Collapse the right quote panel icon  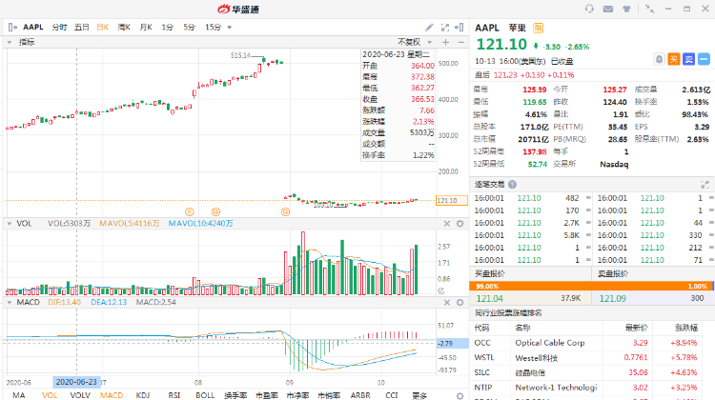(460, 28)
